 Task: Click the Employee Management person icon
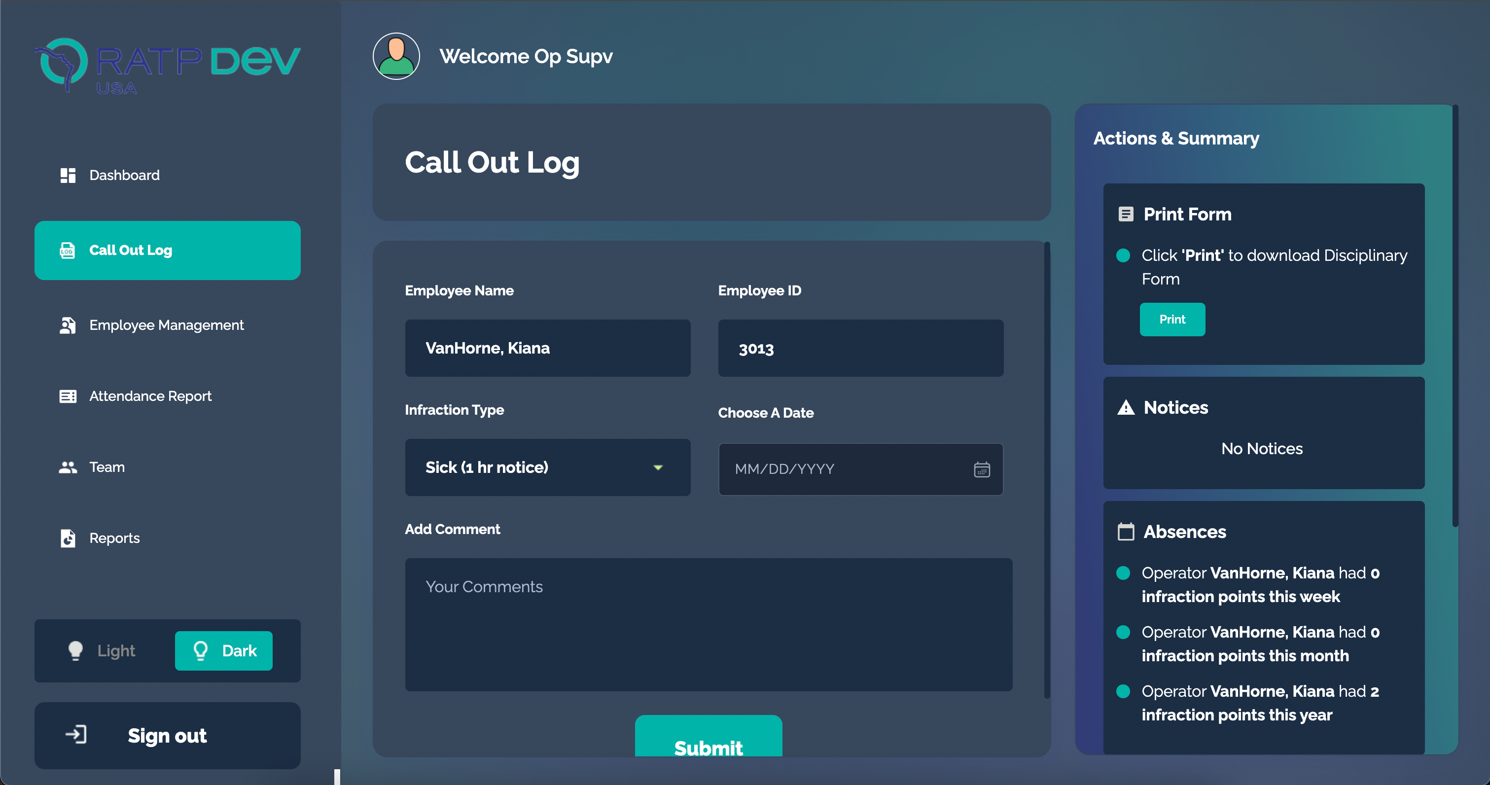click(x=68, y=325)
